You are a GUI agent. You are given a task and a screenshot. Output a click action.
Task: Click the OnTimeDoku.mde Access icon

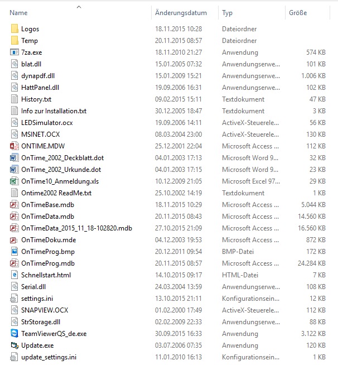14,240
